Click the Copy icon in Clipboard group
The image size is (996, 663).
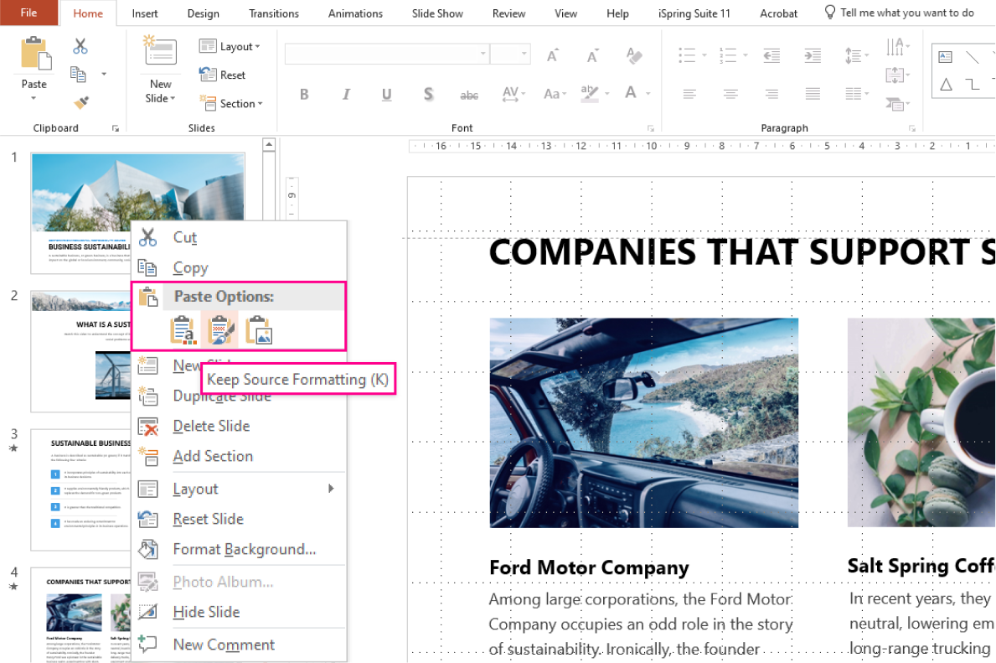[x=78, y=75]
